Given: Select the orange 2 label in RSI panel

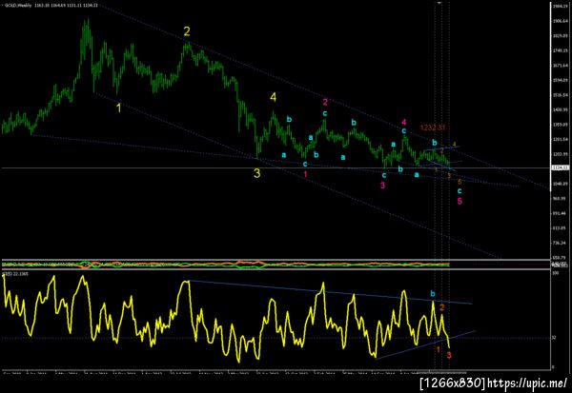Looking at the screenshot, I should coord(442,307).
